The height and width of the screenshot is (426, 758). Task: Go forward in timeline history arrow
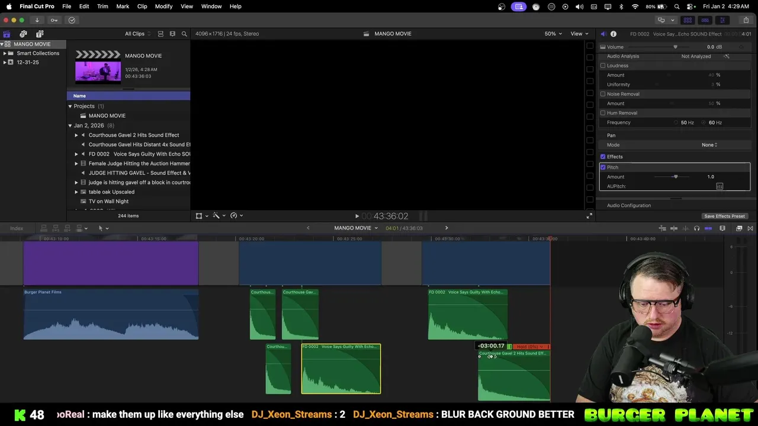[x=447, y=228]
